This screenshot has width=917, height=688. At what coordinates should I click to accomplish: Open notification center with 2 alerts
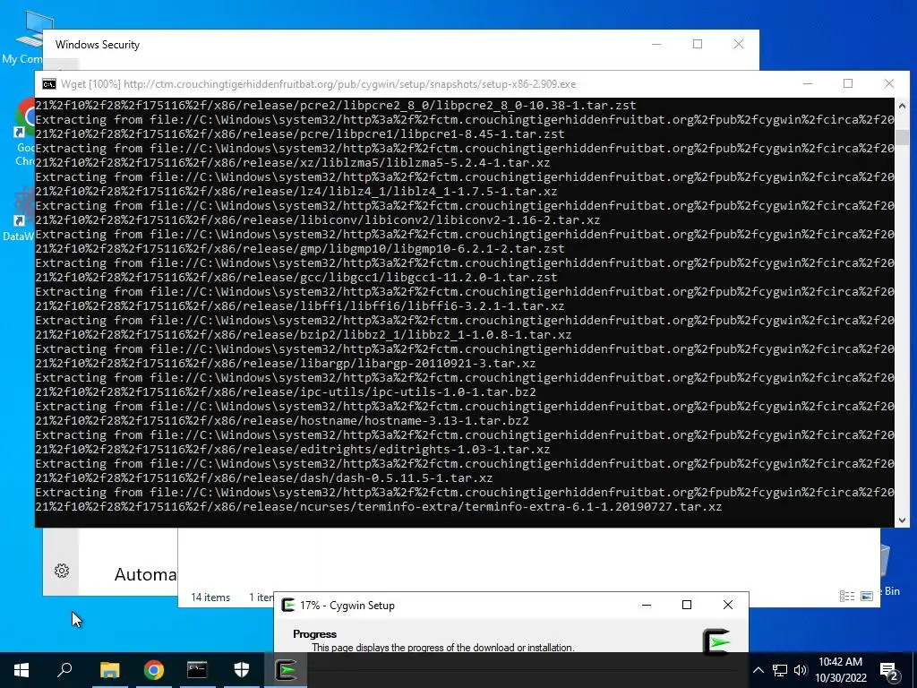(x=889, y=670)
